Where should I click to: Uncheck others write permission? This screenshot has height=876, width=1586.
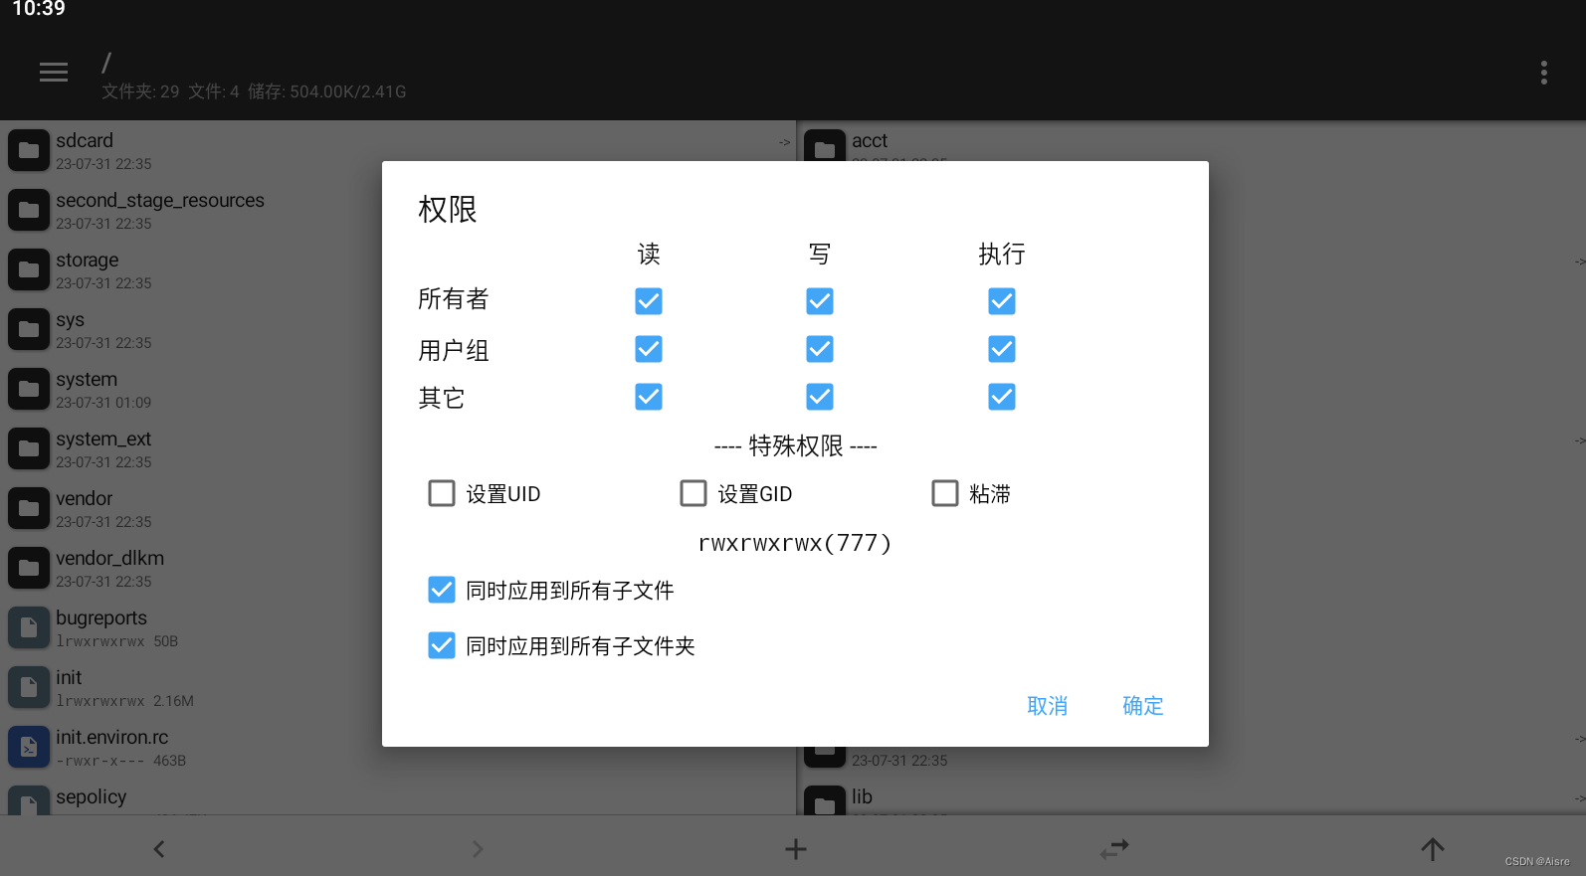[820, 397]
